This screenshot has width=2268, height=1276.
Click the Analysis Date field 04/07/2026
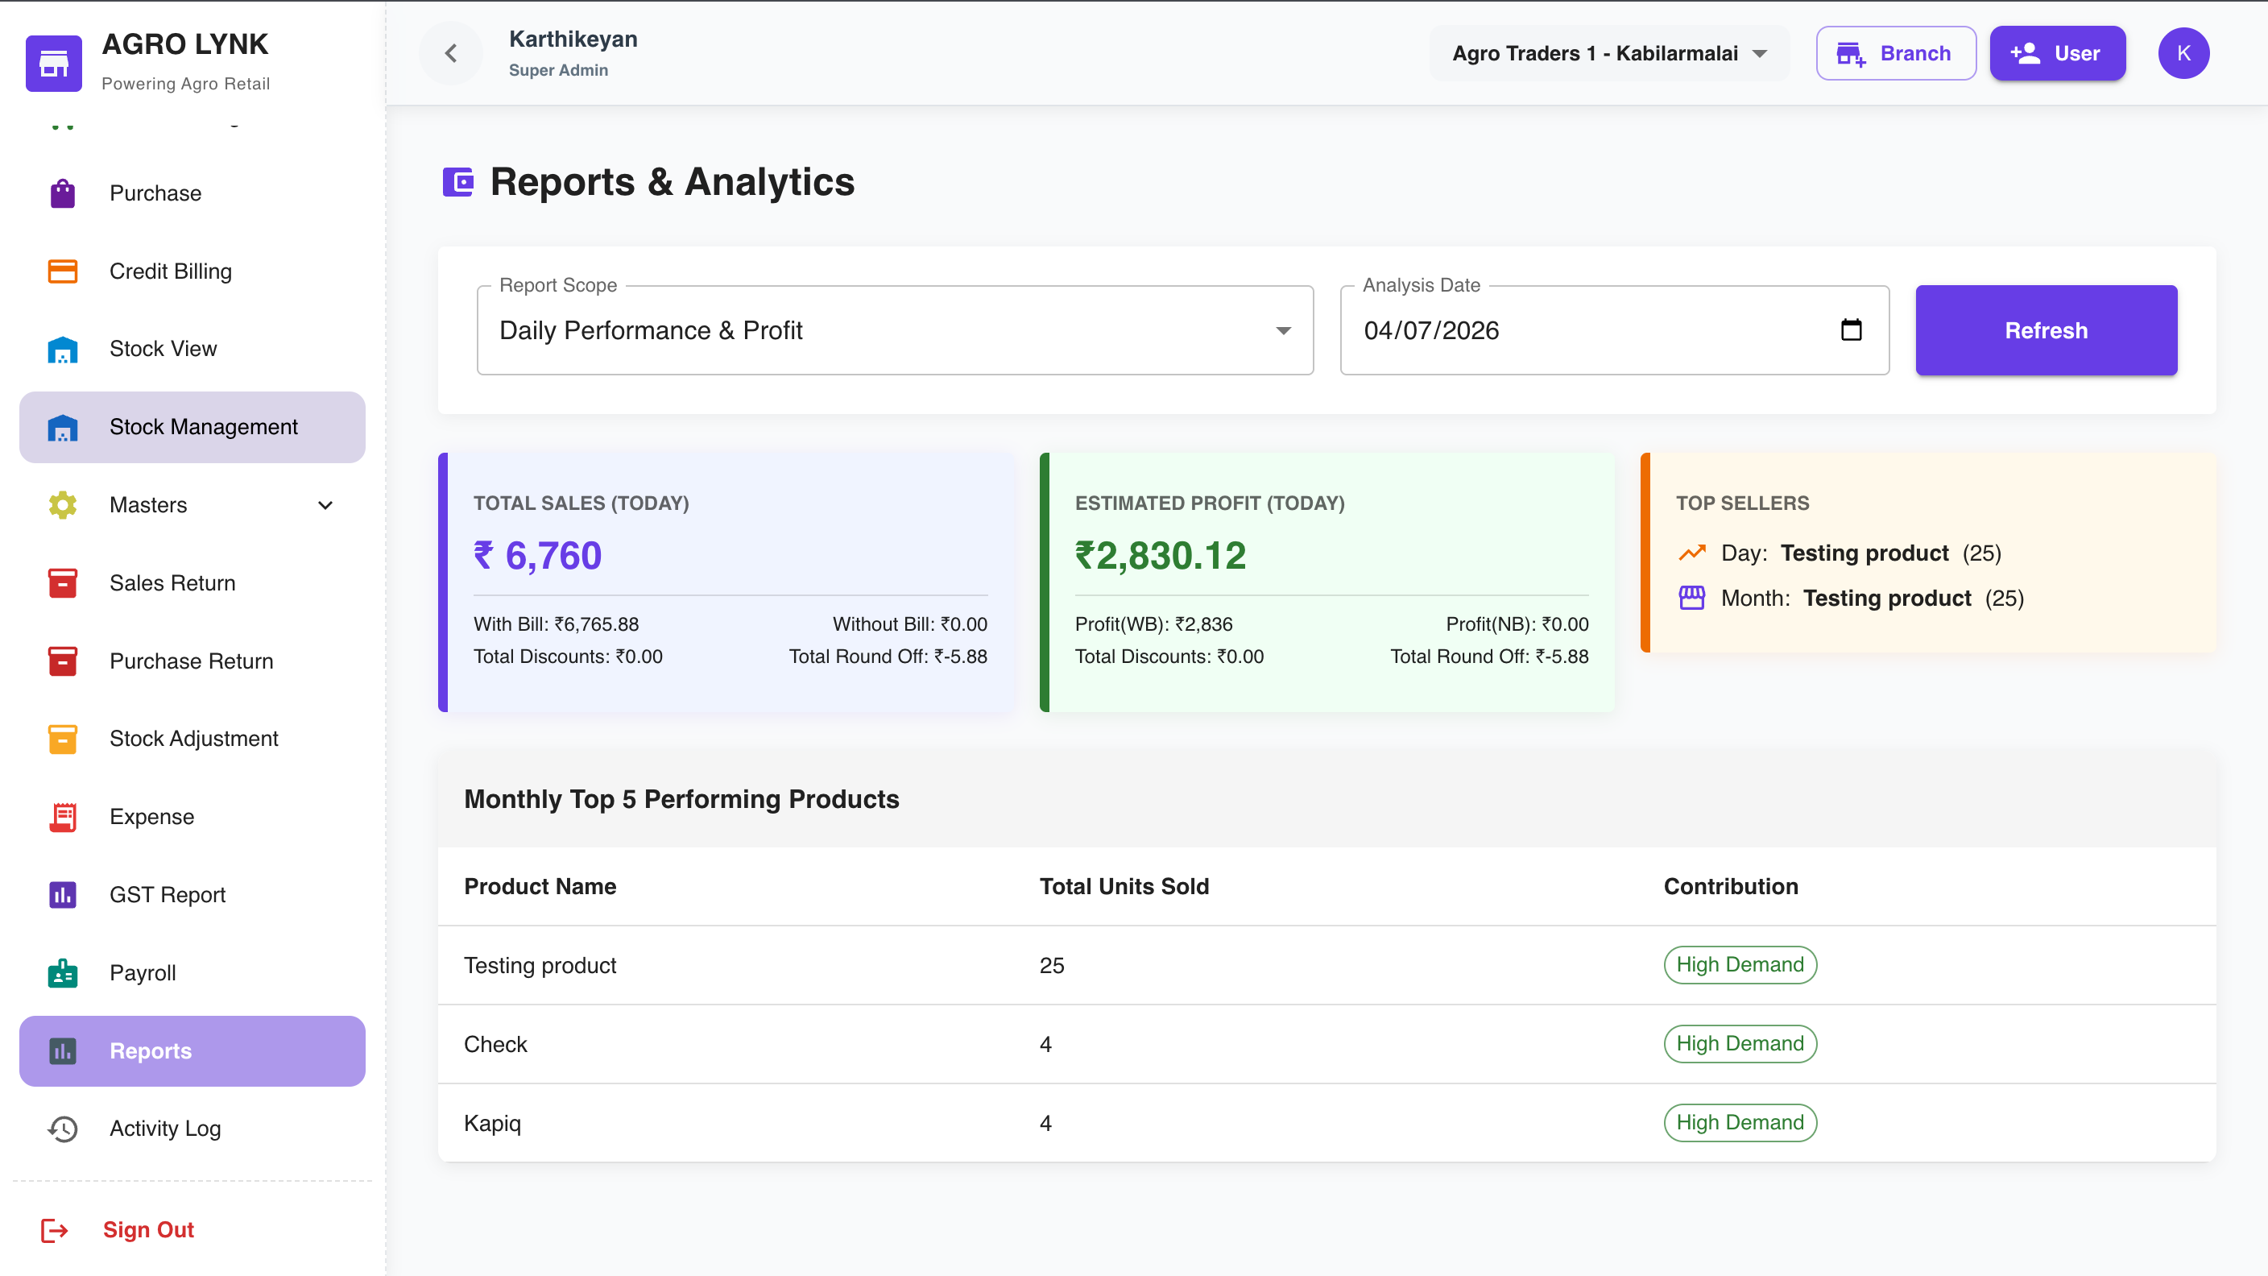(1615, 331)
